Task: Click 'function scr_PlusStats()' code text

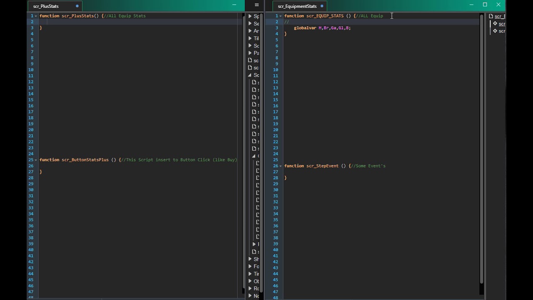Action: click(x=69, y=16)
